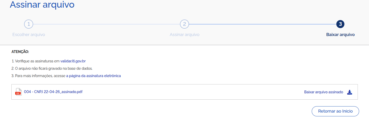Viewport: 369px width, 126px height.
Task: Click the ATENÇÃO heading
Action: [20, 52]
